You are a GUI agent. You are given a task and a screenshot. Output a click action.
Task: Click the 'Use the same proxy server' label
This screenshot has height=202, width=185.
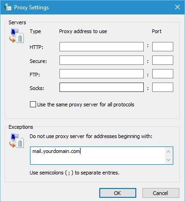[x=86, y=104]
